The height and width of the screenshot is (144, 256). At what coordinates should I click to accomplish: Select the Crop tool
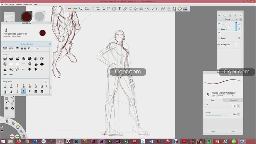[x=98, y=8]
